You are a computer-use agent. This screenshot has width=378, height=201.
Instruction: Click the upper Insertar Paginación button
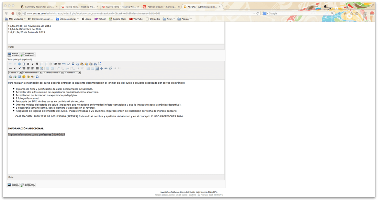click(28, 55)
